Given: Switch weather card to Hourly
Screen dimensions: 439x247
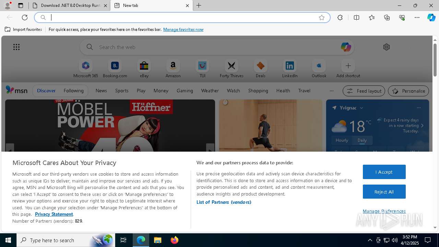Looking at the screenshot, I should (342, 140).
